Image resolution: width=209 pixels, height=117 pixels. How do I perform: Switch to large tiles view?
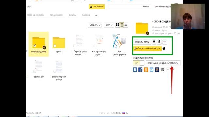[117, 25]
